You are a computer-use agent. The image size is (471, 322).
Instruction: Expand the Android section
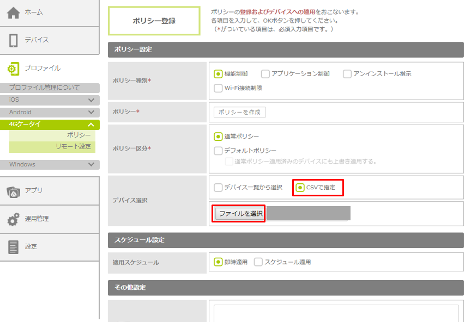91,113
